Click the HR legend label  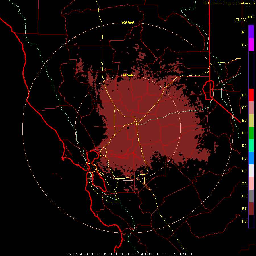244,133
